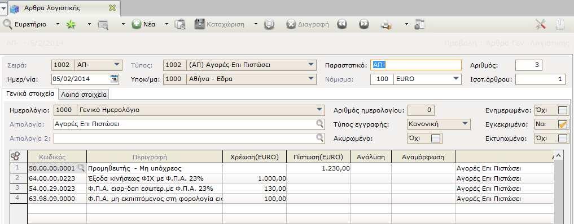This screenshot has height=224, width=574.
Task: Click the Ανάλυση column header
Action: pos(371,157)
